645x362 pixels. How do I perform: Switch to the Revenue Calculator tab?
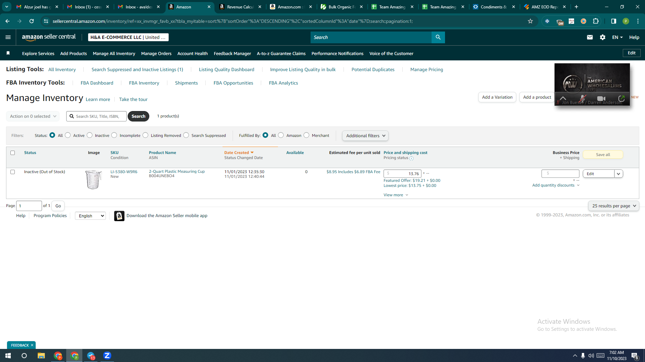(x=240, y=7)
